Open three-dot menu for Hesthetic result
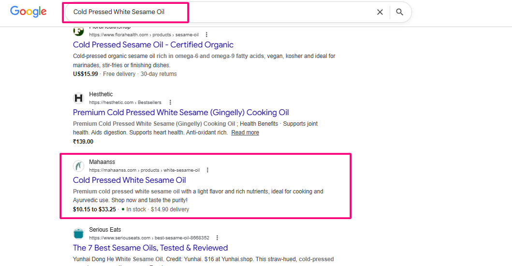Screen dimensions: 512x266 pos(170,102)
